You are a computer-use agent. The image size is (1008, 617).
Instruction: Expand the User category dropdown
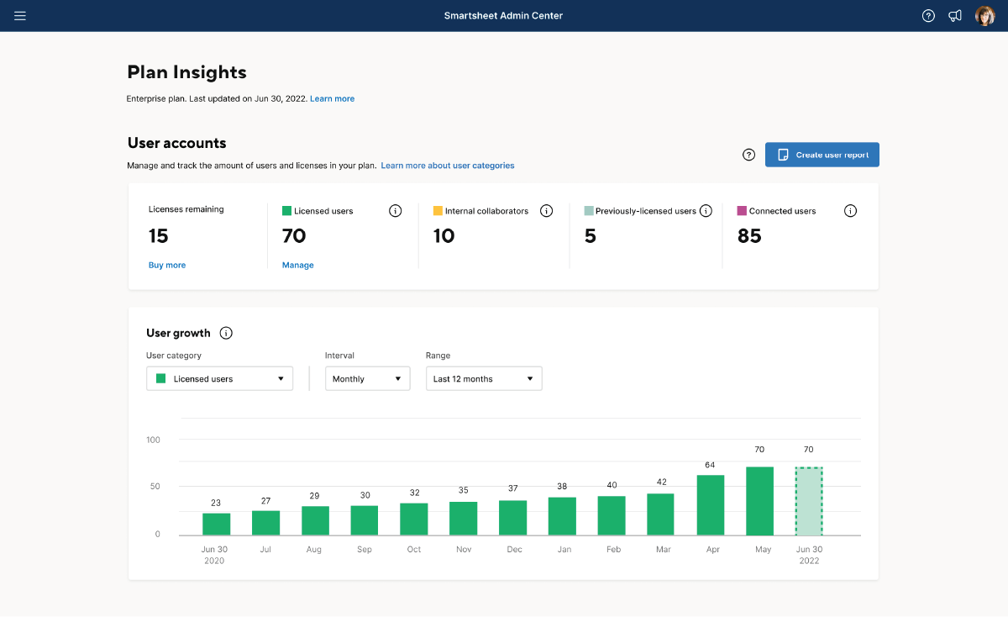pyautogui.click(x=219, y=379)
